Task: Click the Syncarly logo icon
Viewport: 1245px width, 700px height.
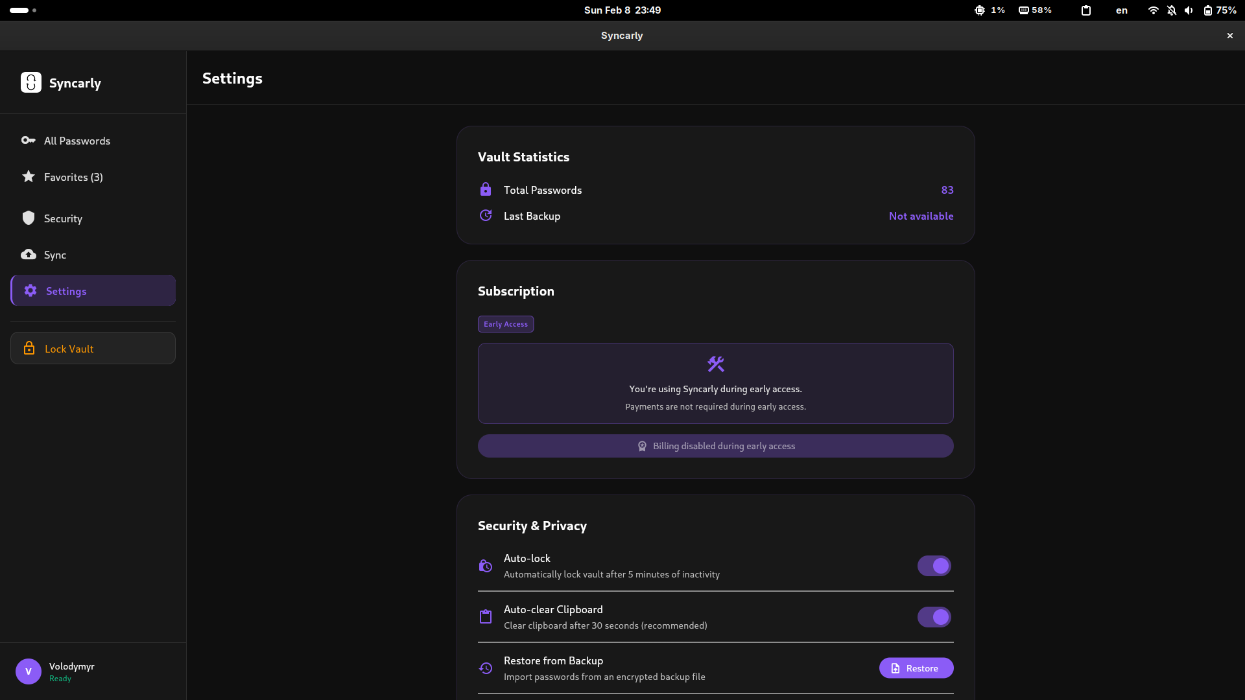Action: (x=30, y=82)
